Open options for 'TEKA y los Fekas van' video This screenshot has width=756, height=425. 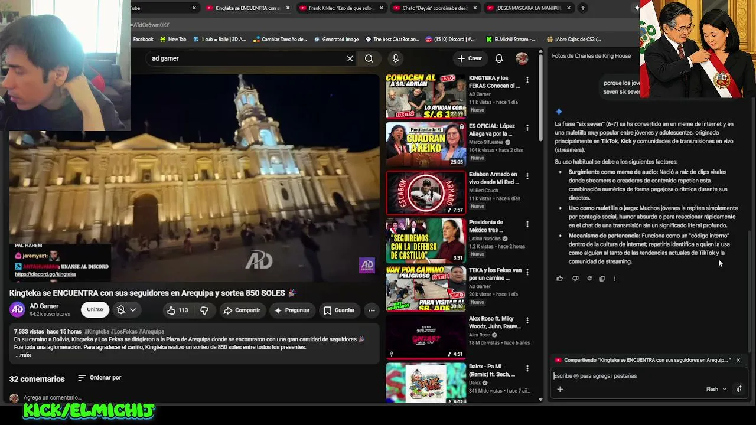[527, 272]
